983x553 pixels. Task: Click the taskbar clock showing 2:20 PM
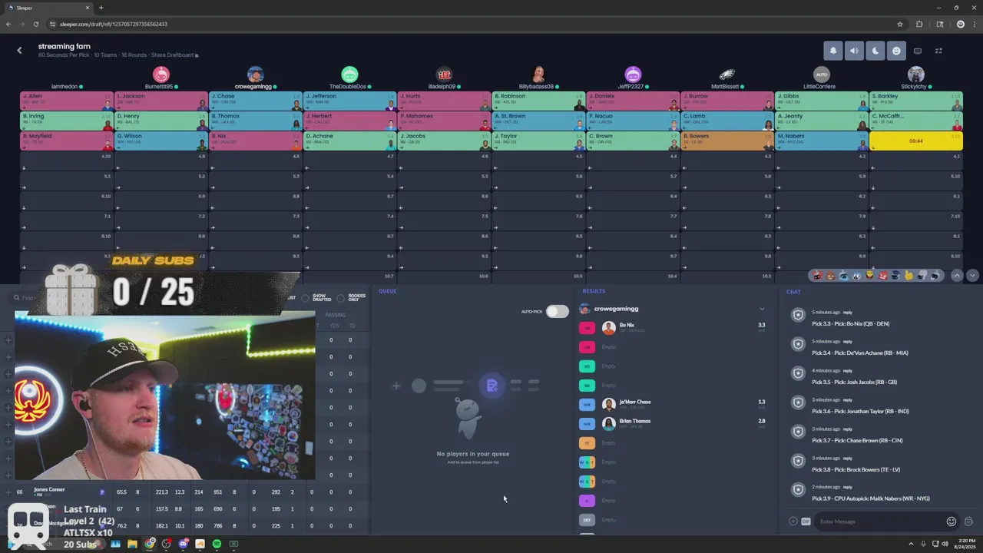[965, 544]
